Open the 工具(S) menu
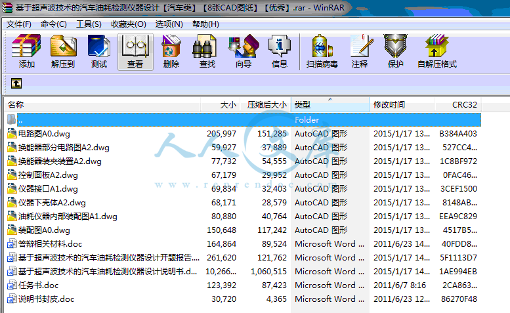This screenshot has height=313, width=510. click(89, 24)
